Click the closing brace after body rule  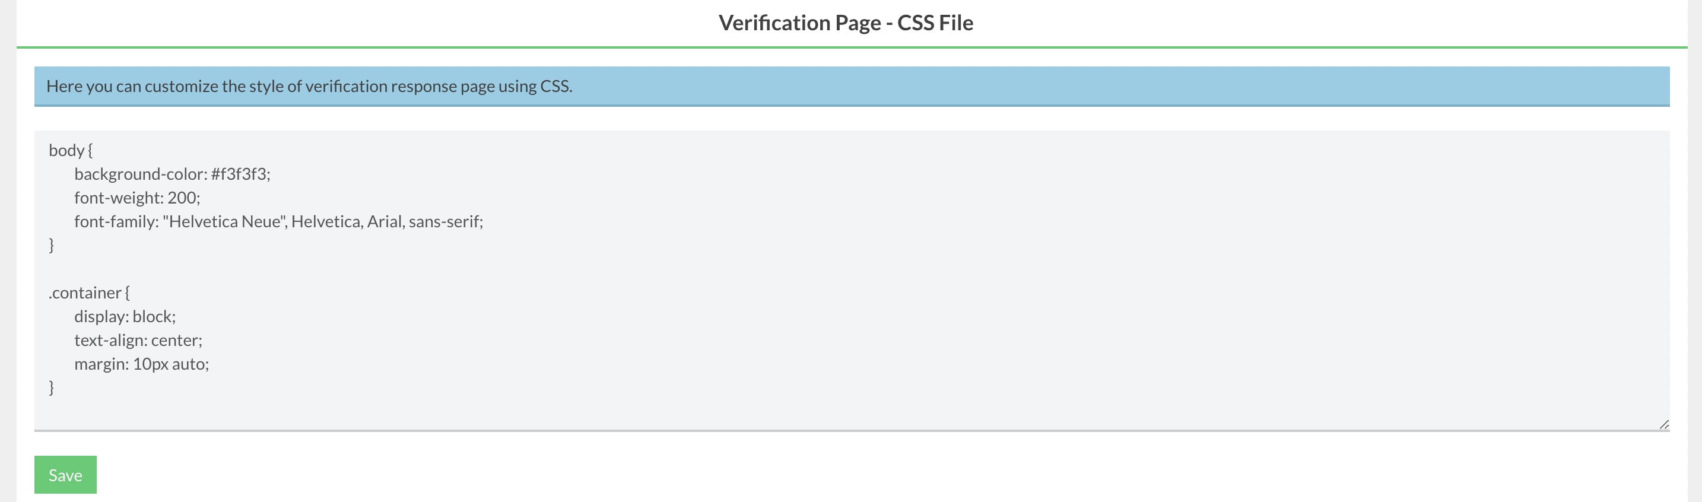52,245
